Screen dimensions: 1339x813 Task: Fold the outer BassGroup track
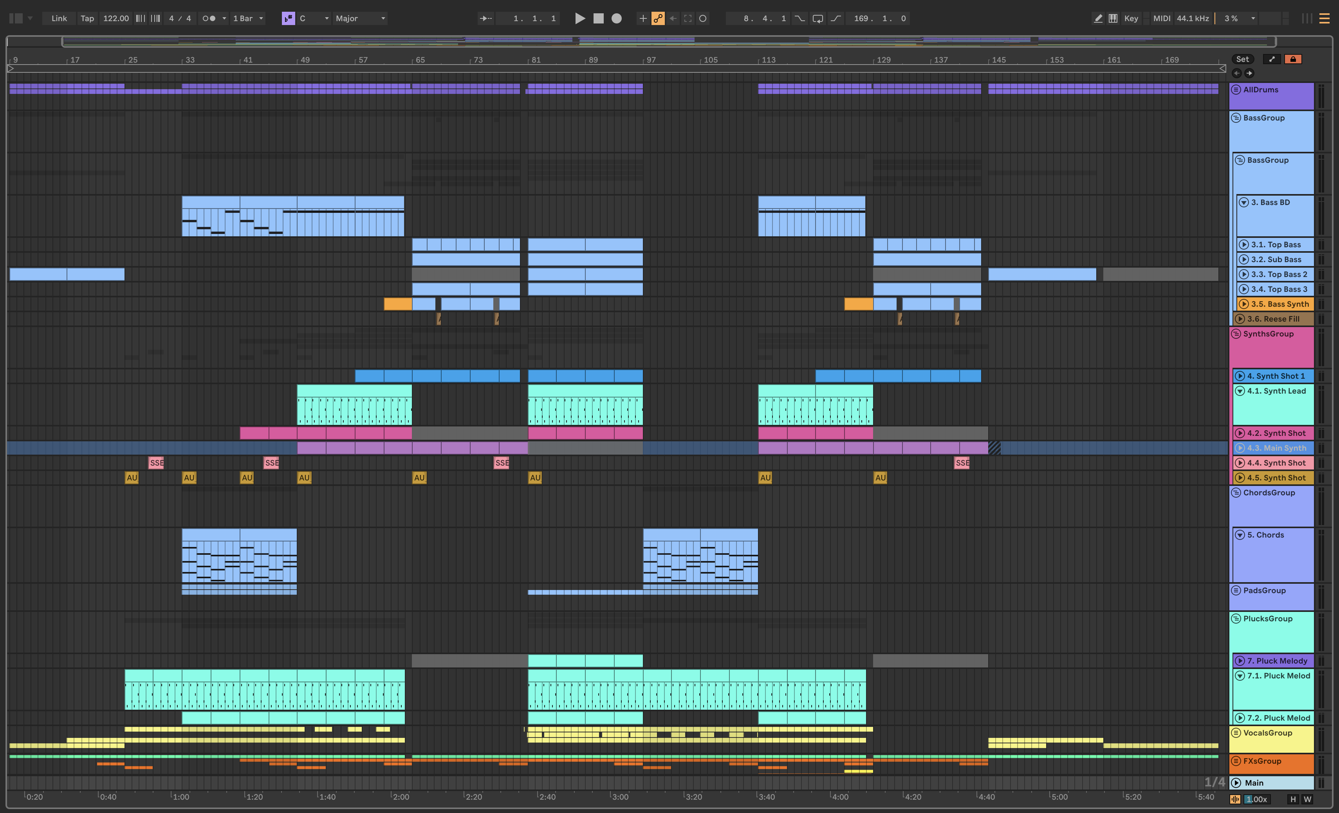[x=1236, y=118]
